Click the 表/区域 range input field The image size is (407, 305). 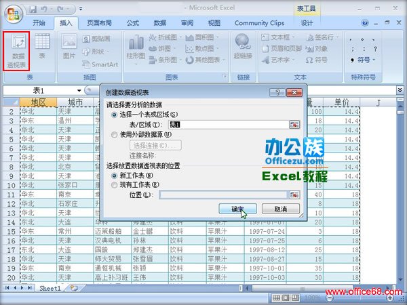[x=229, y=125]
